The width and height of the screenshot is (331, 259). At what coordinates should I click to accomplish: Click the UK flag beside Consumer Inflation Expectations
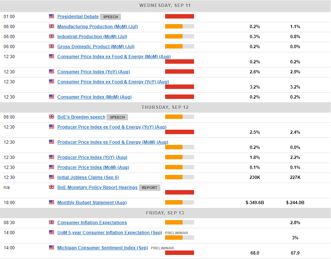[52, 222]
